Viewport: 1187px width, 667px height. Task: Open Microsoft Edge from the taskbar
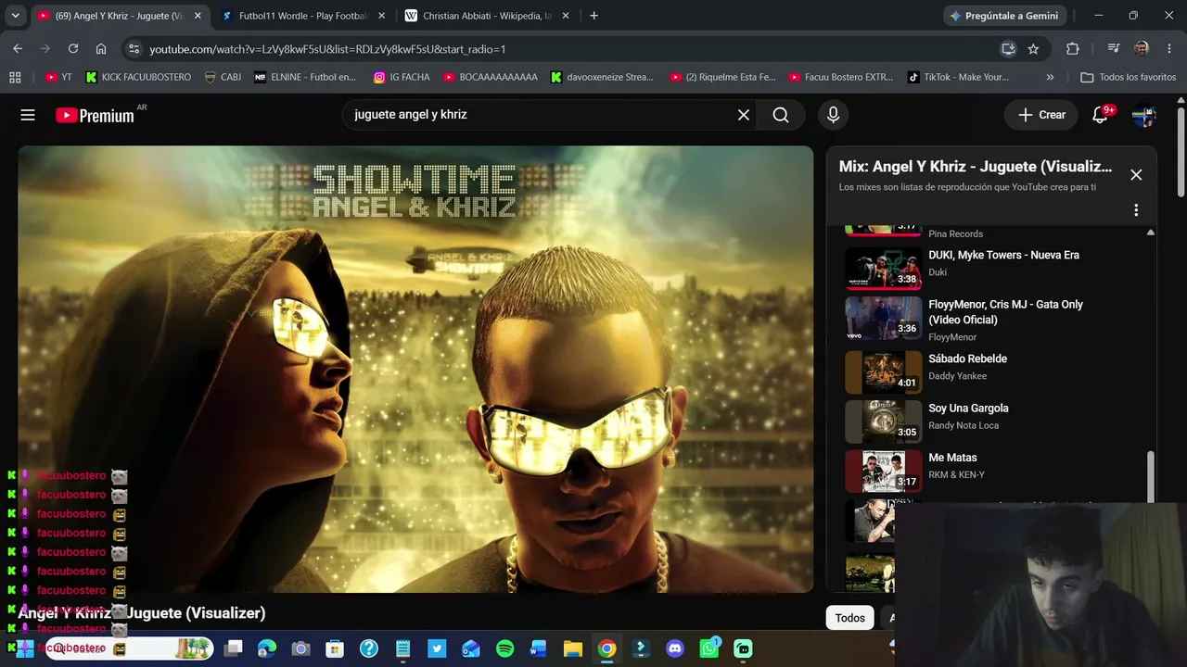tap(267, 648)
